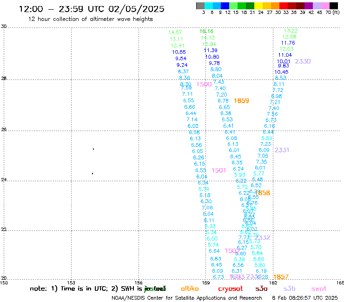Select the 5.50 wave height reading
Image resolution: width=344 pixels, height=302 pixels.
coord(267,138)
